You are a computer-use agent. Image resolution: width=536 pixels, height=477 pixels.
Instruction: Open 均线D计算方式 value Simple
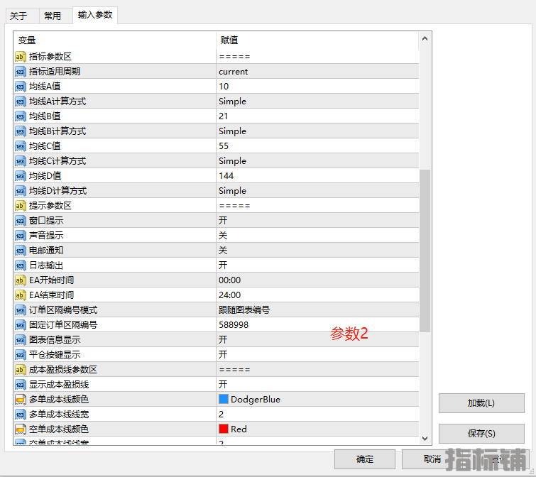point(317,191)
